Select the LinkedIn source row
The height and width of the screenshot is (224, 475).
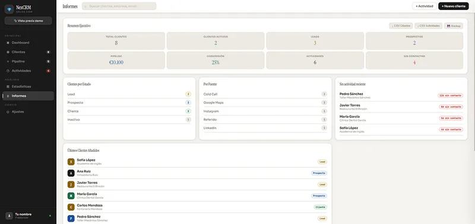(265, 128)
